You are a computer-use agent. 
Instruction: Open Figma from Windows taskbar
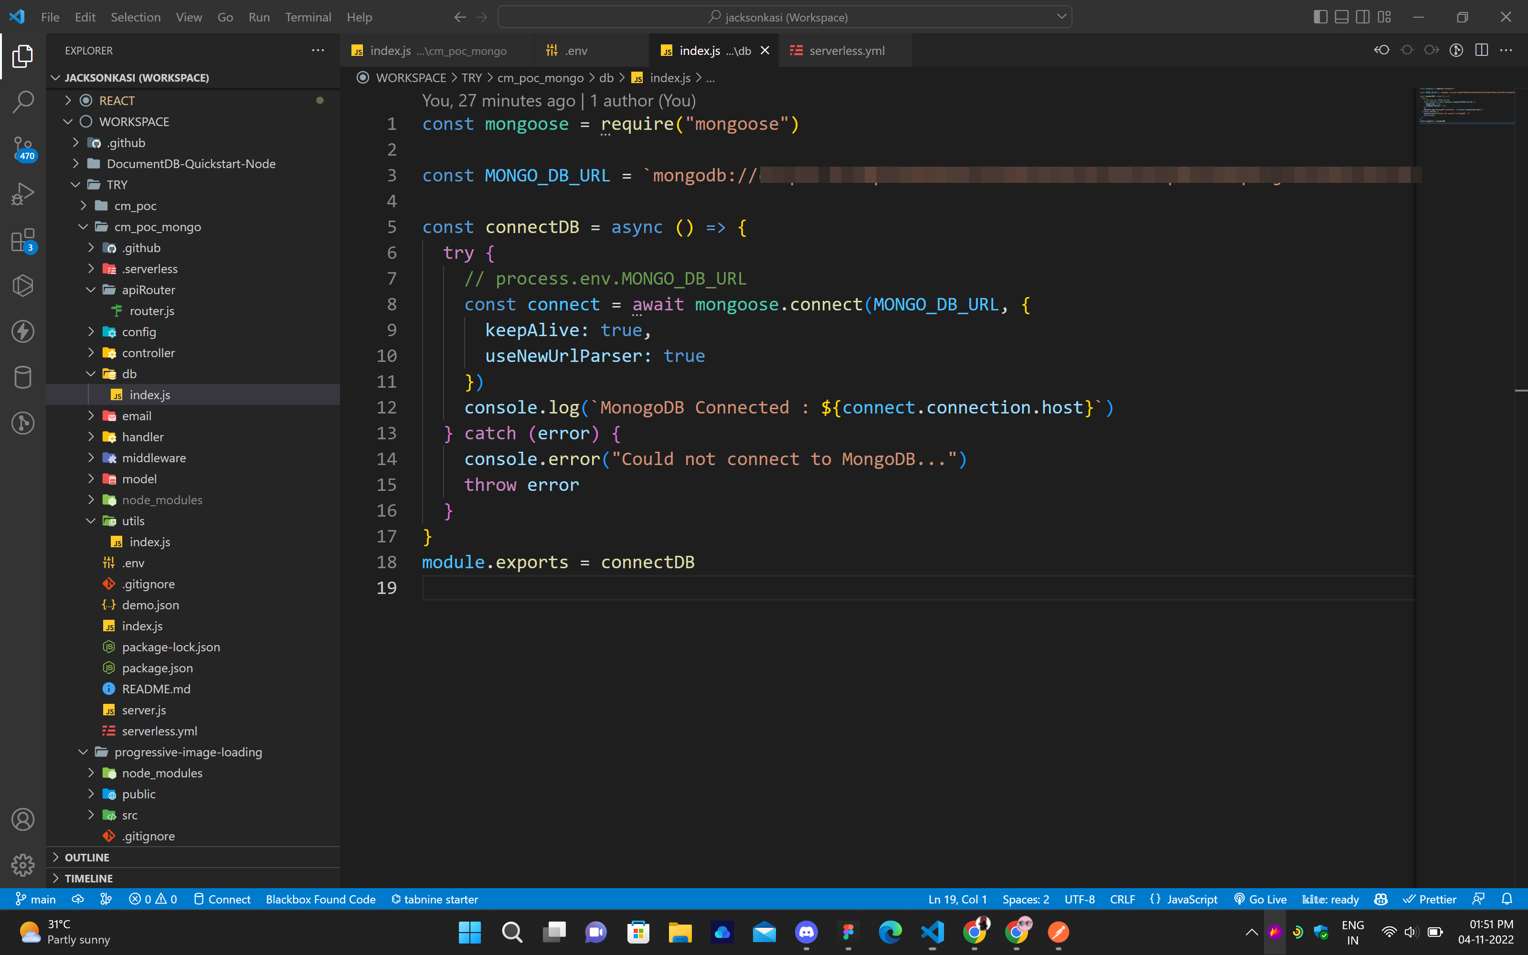pos(848,932)
